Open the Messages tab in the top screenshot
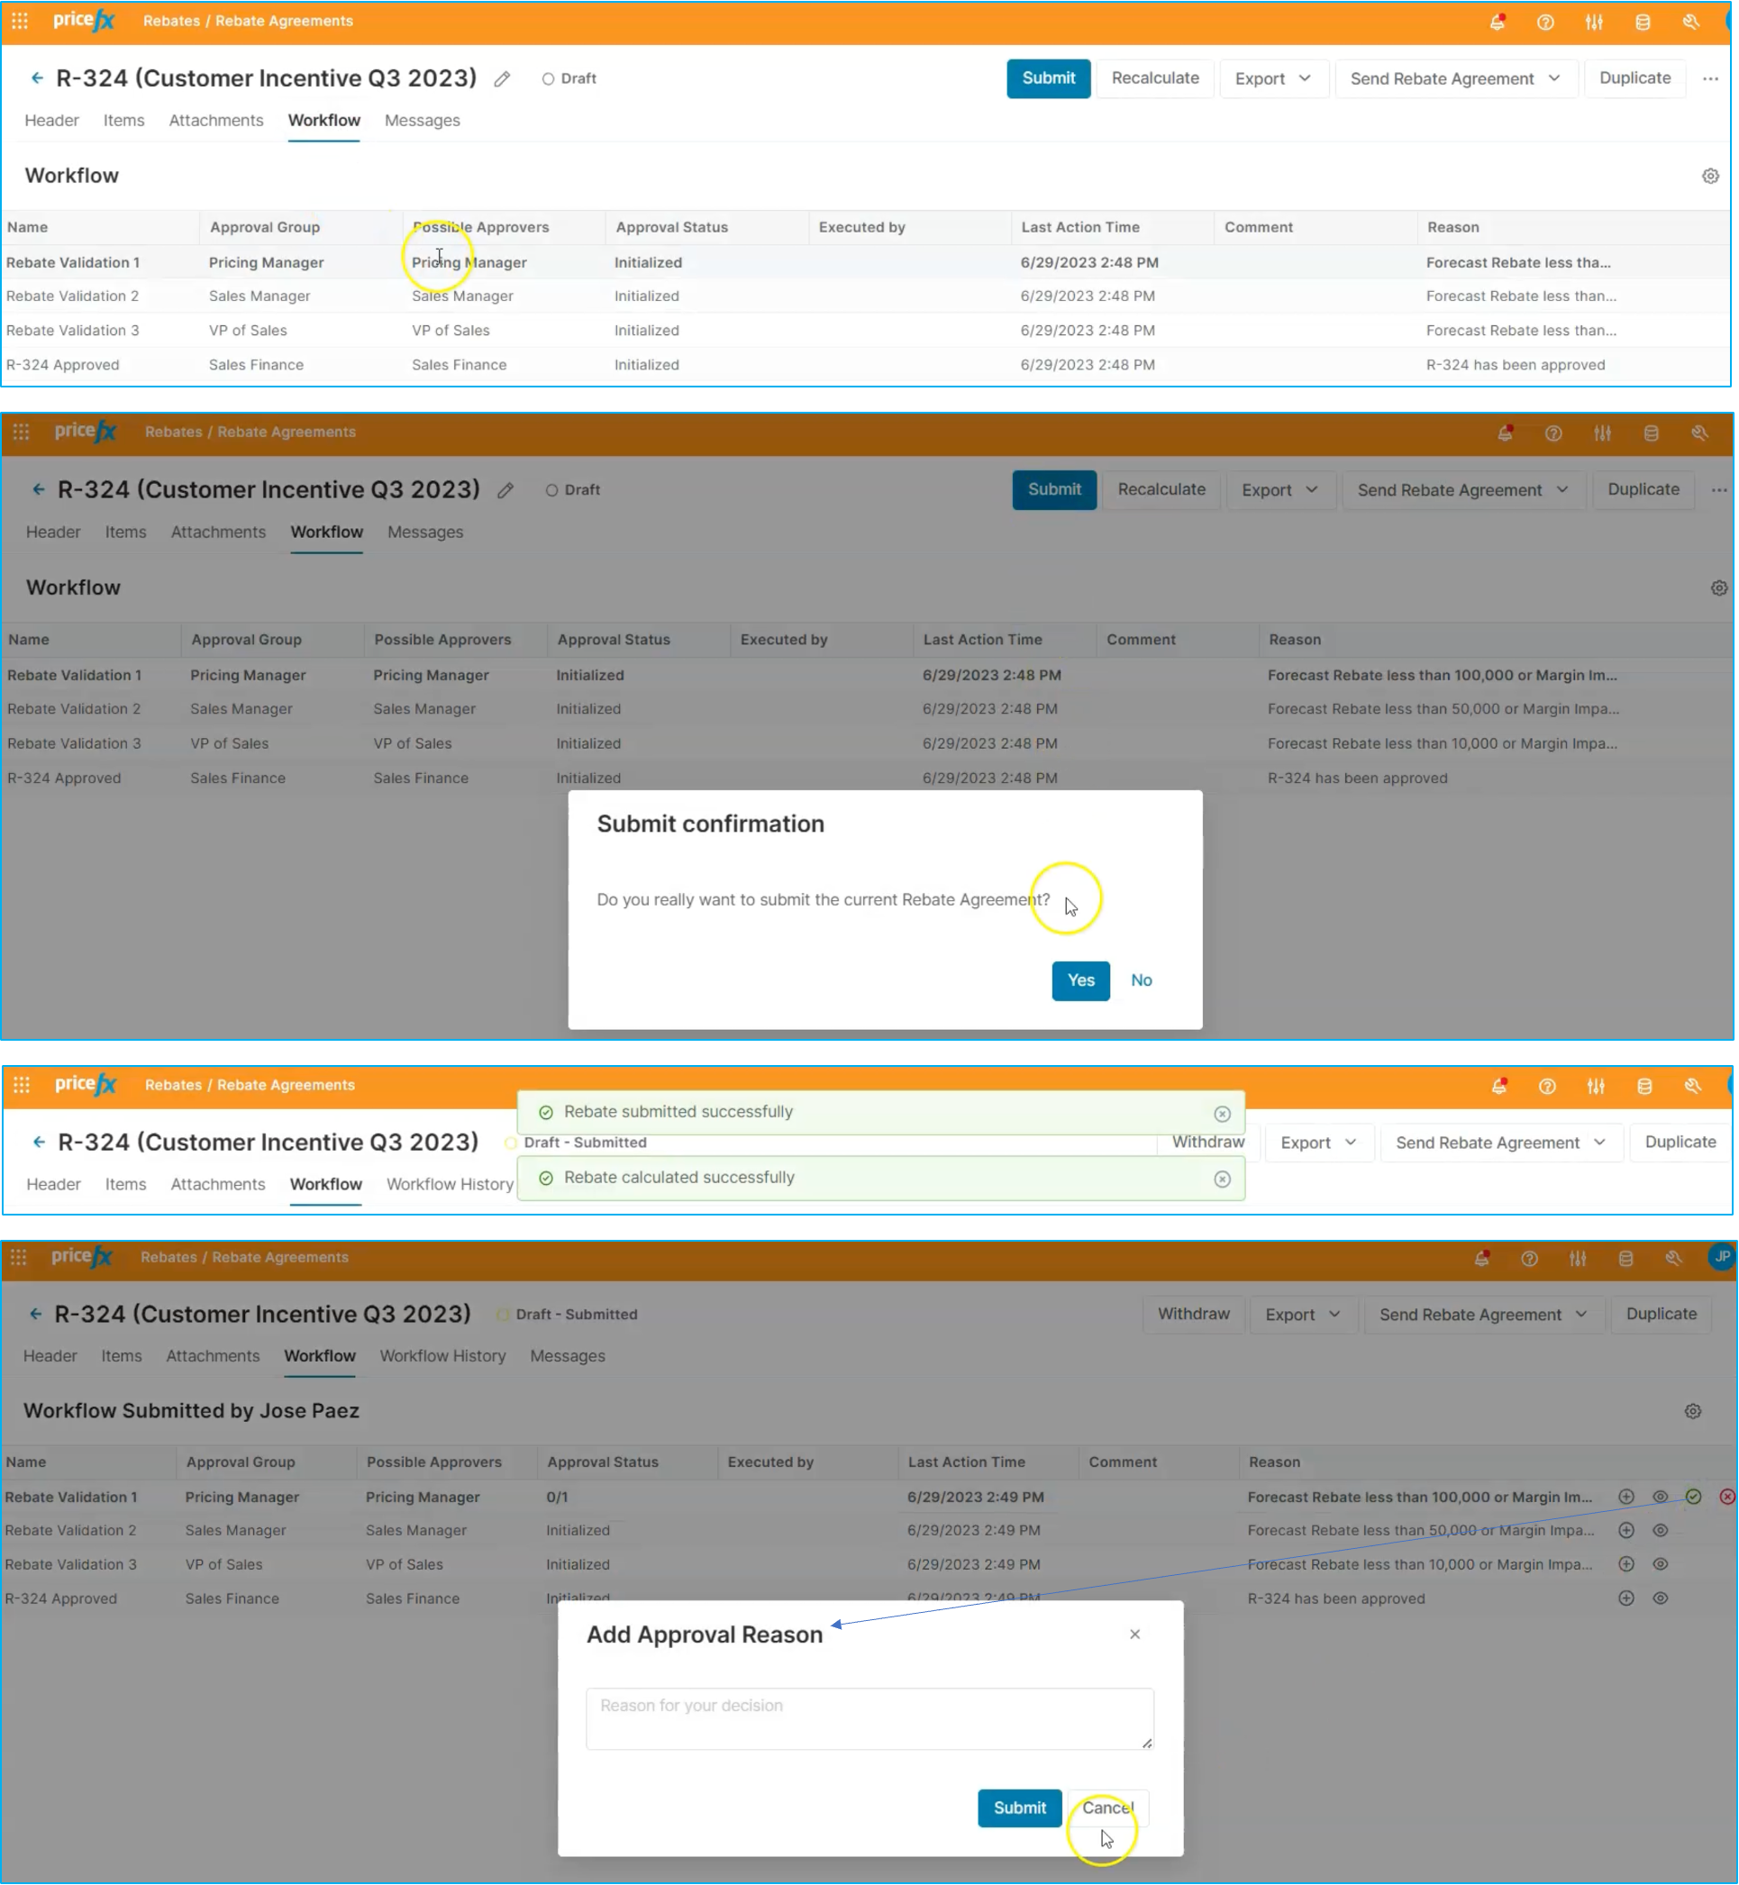 pyautogui.click(x=423, y=121)
